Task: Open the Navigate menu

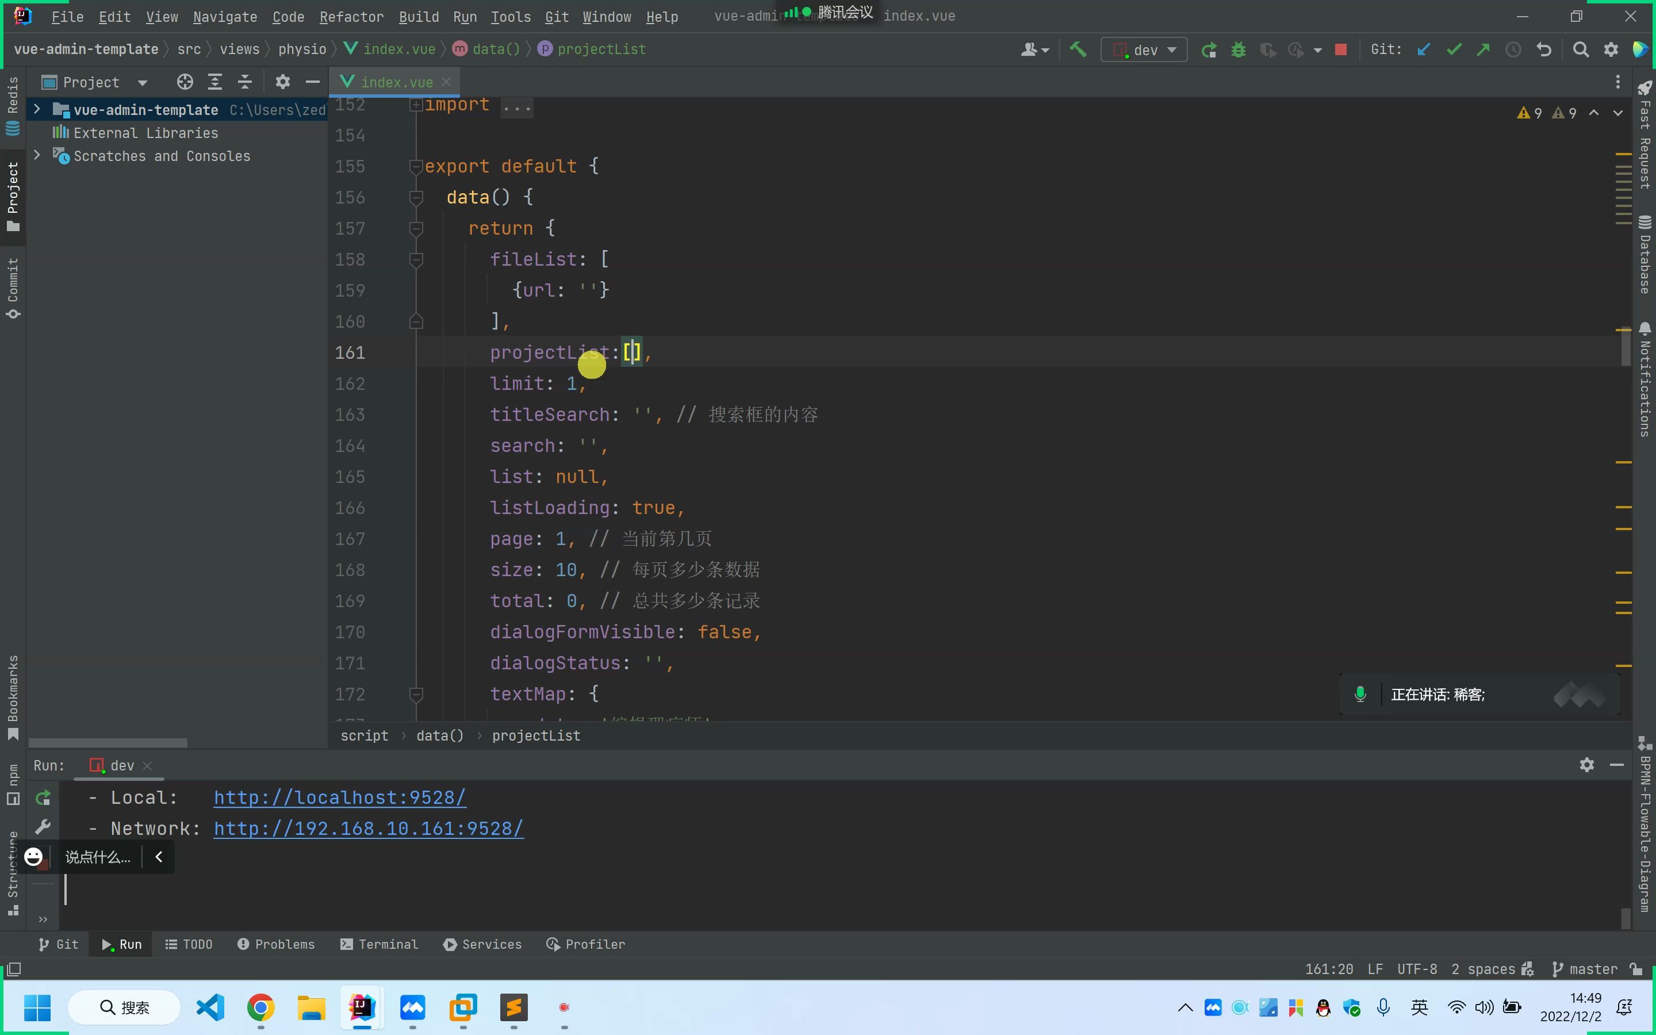Action: coord(225,17)
